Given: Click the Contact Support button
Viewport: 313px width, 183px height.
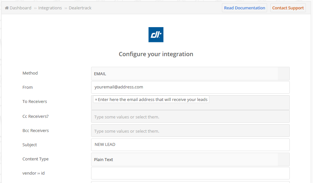Looking at the screenshot, I should click(x=288, y=8).
